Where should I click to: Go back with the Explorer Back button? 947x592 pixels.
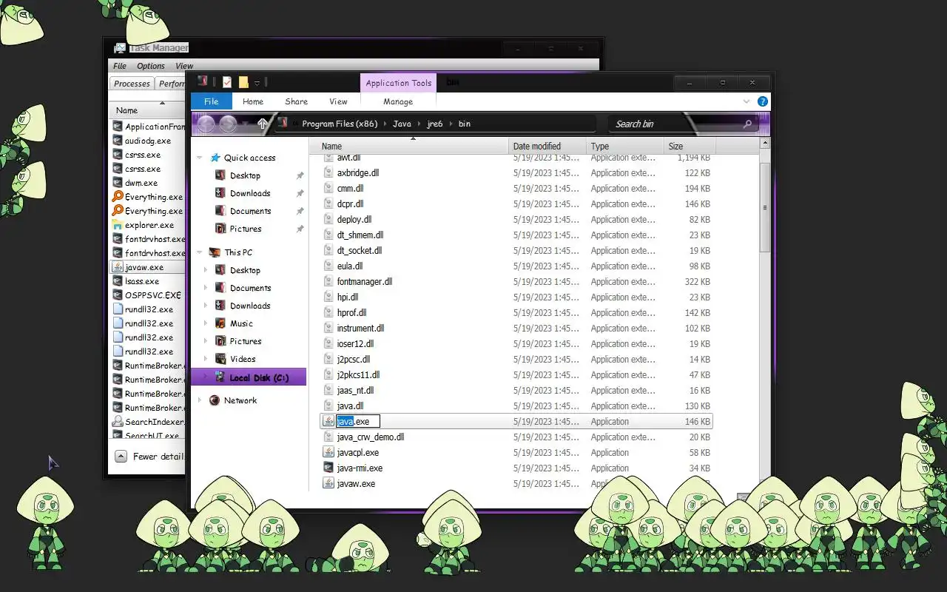tap(206, 124)
